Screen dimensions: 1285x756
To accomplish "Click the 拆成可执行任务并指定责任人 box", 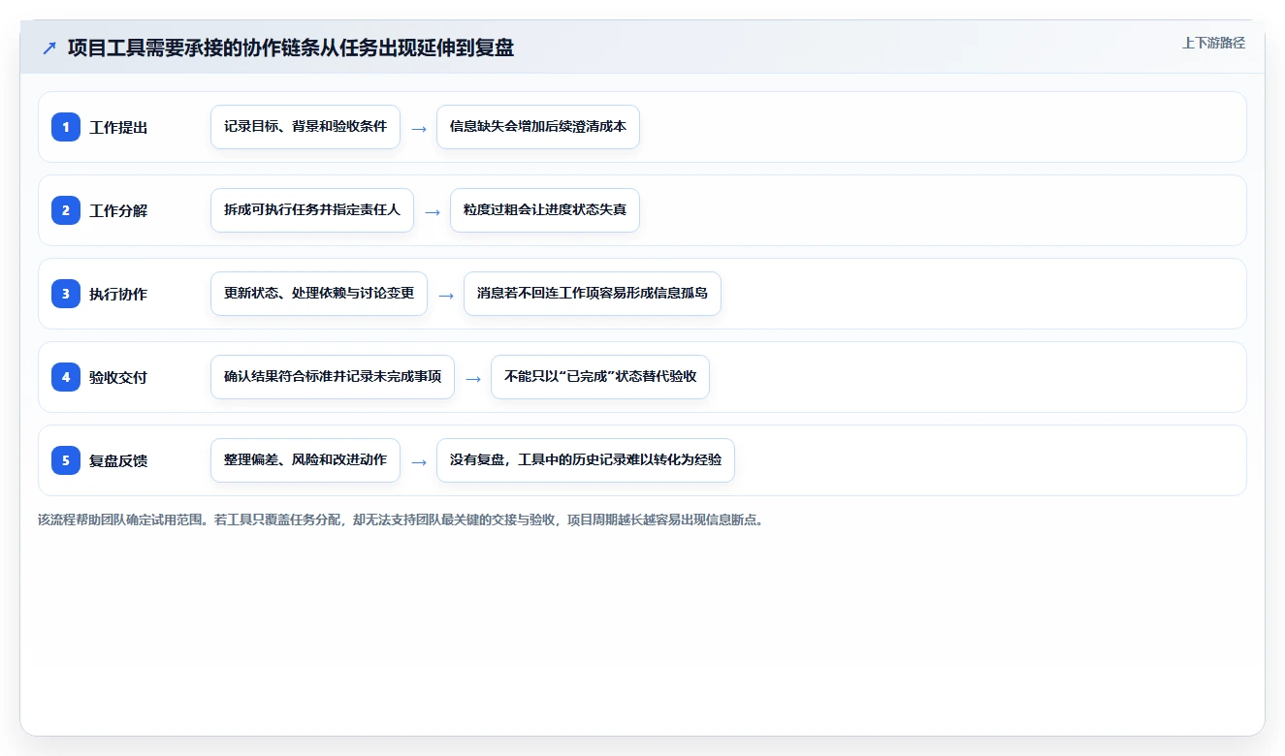I will coord(312,210).
